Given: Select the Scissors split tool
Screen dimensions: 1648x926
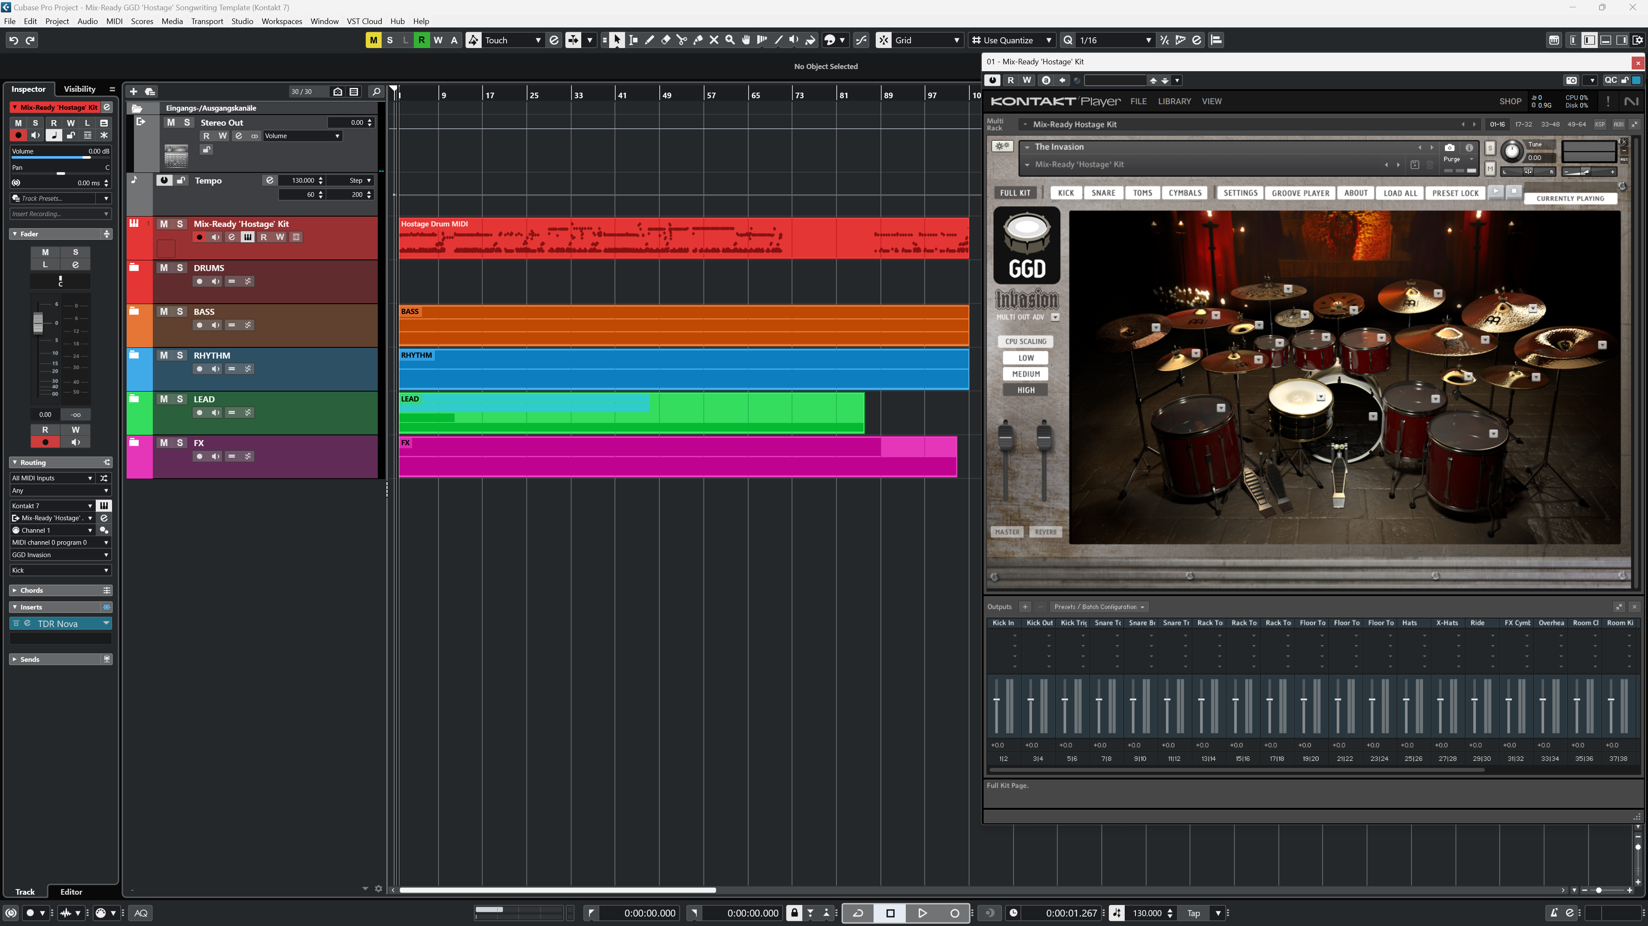Looking at the screenshot, I should (x=681, y=39).
